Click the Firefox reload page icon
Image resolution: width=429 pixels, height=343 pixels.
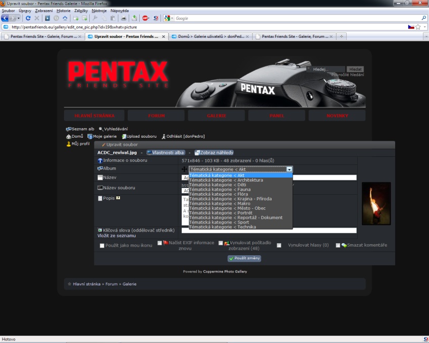pos(28,18)
